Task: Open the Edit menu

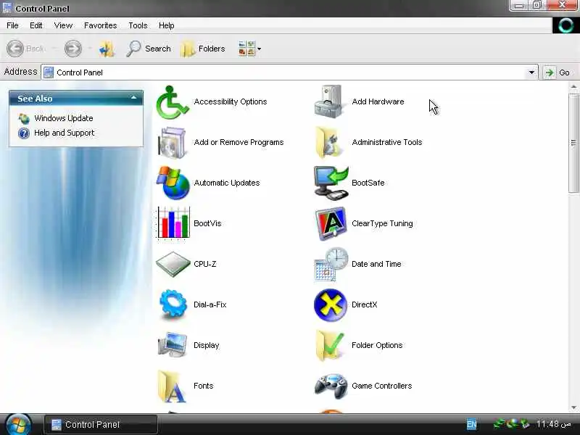Action: pyautogui.click(x=36, y=25)
